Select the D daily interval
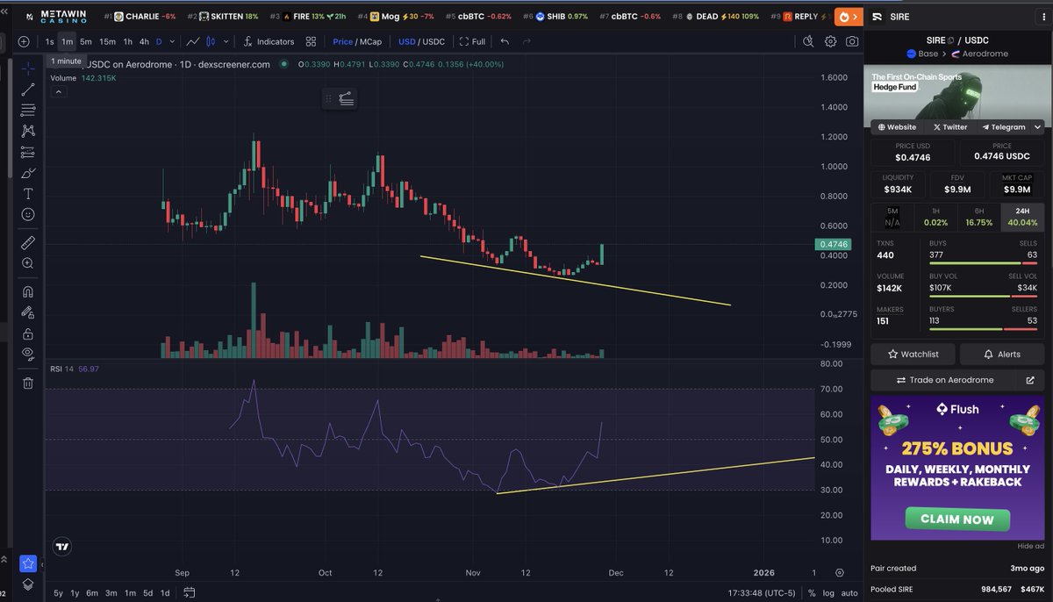 159,41
